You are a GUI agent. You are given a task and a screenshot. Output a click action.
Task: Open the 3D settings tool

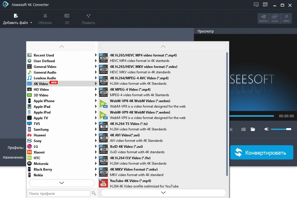coord(67,16)
